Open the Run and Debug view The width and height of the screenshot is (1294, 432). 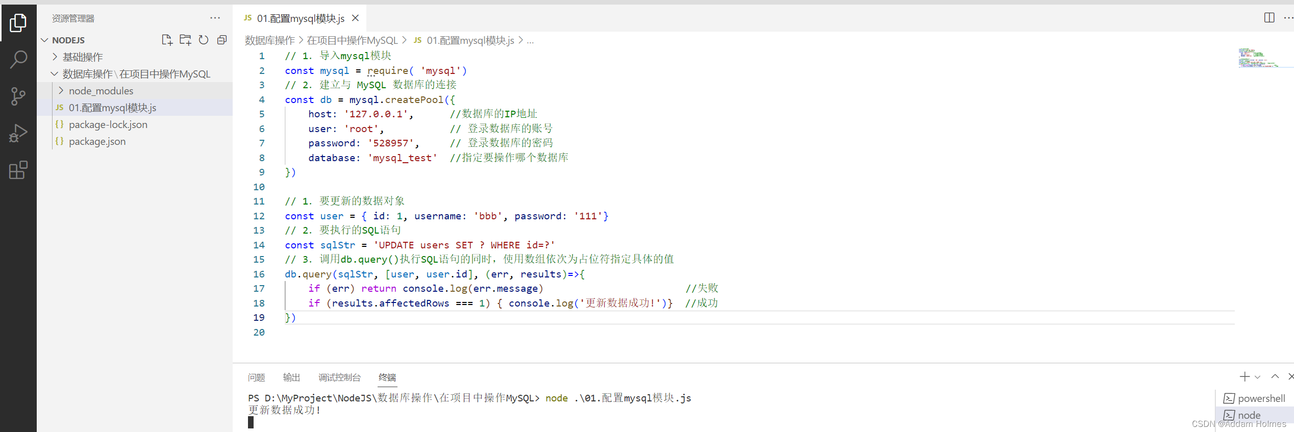pos(18,133)
